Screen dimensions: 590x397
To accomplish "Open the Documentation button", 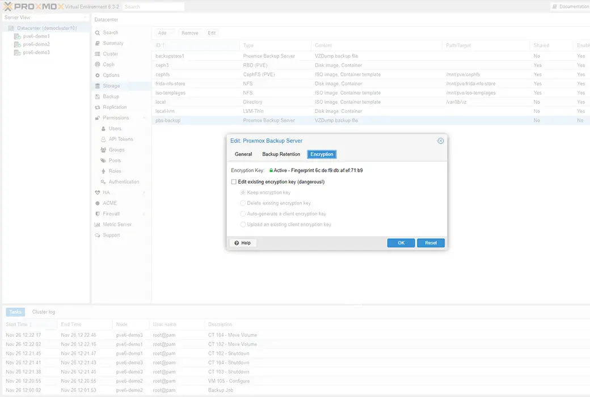I will (571, 6).
